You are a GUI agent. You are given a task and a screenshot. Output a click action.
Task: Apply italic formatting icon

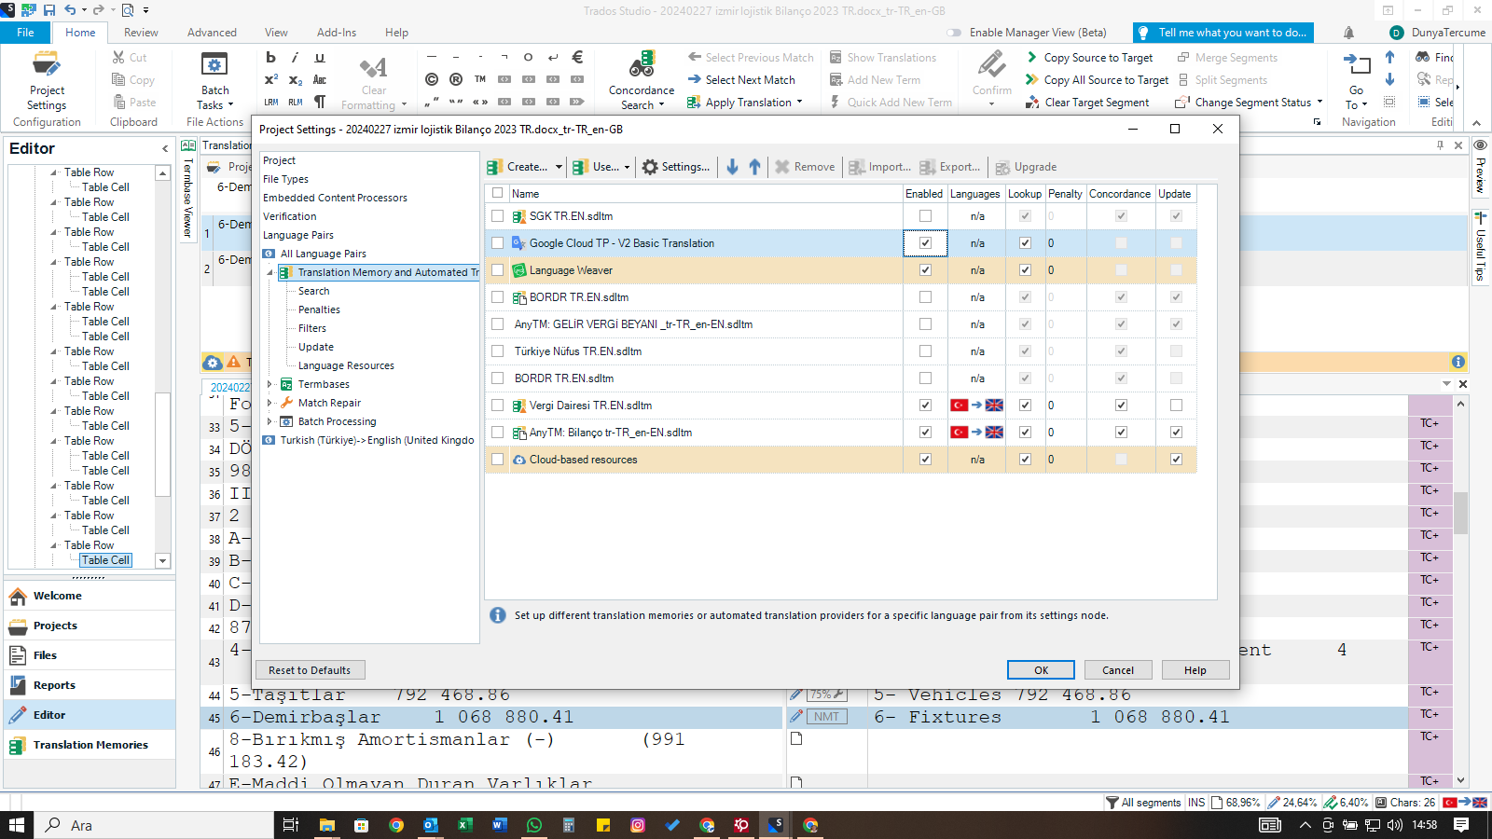[295, 58]
